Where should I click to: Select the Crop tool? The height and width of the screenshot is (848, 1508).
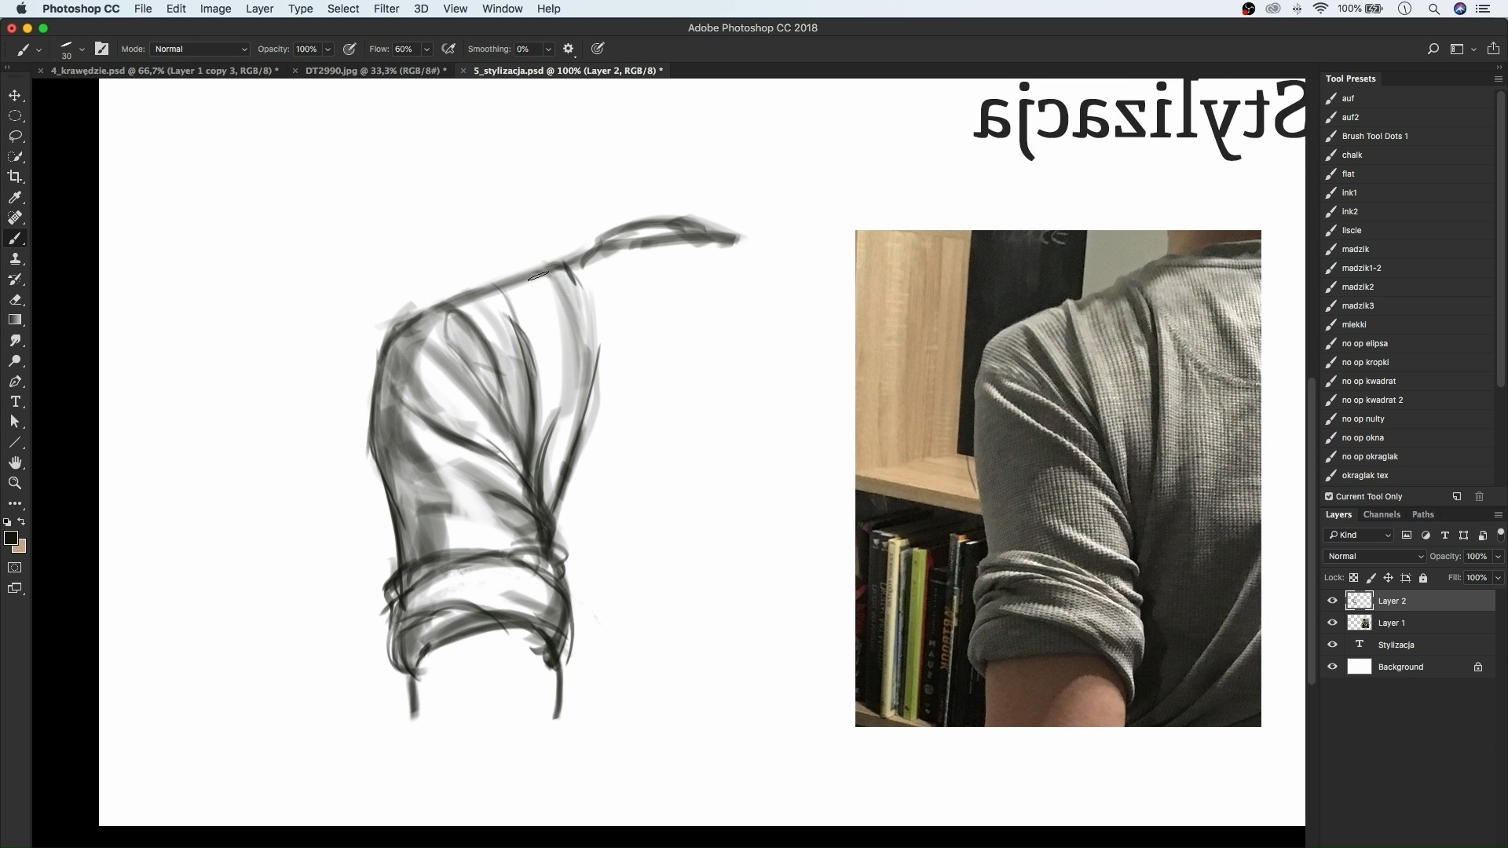coord(15,177)
